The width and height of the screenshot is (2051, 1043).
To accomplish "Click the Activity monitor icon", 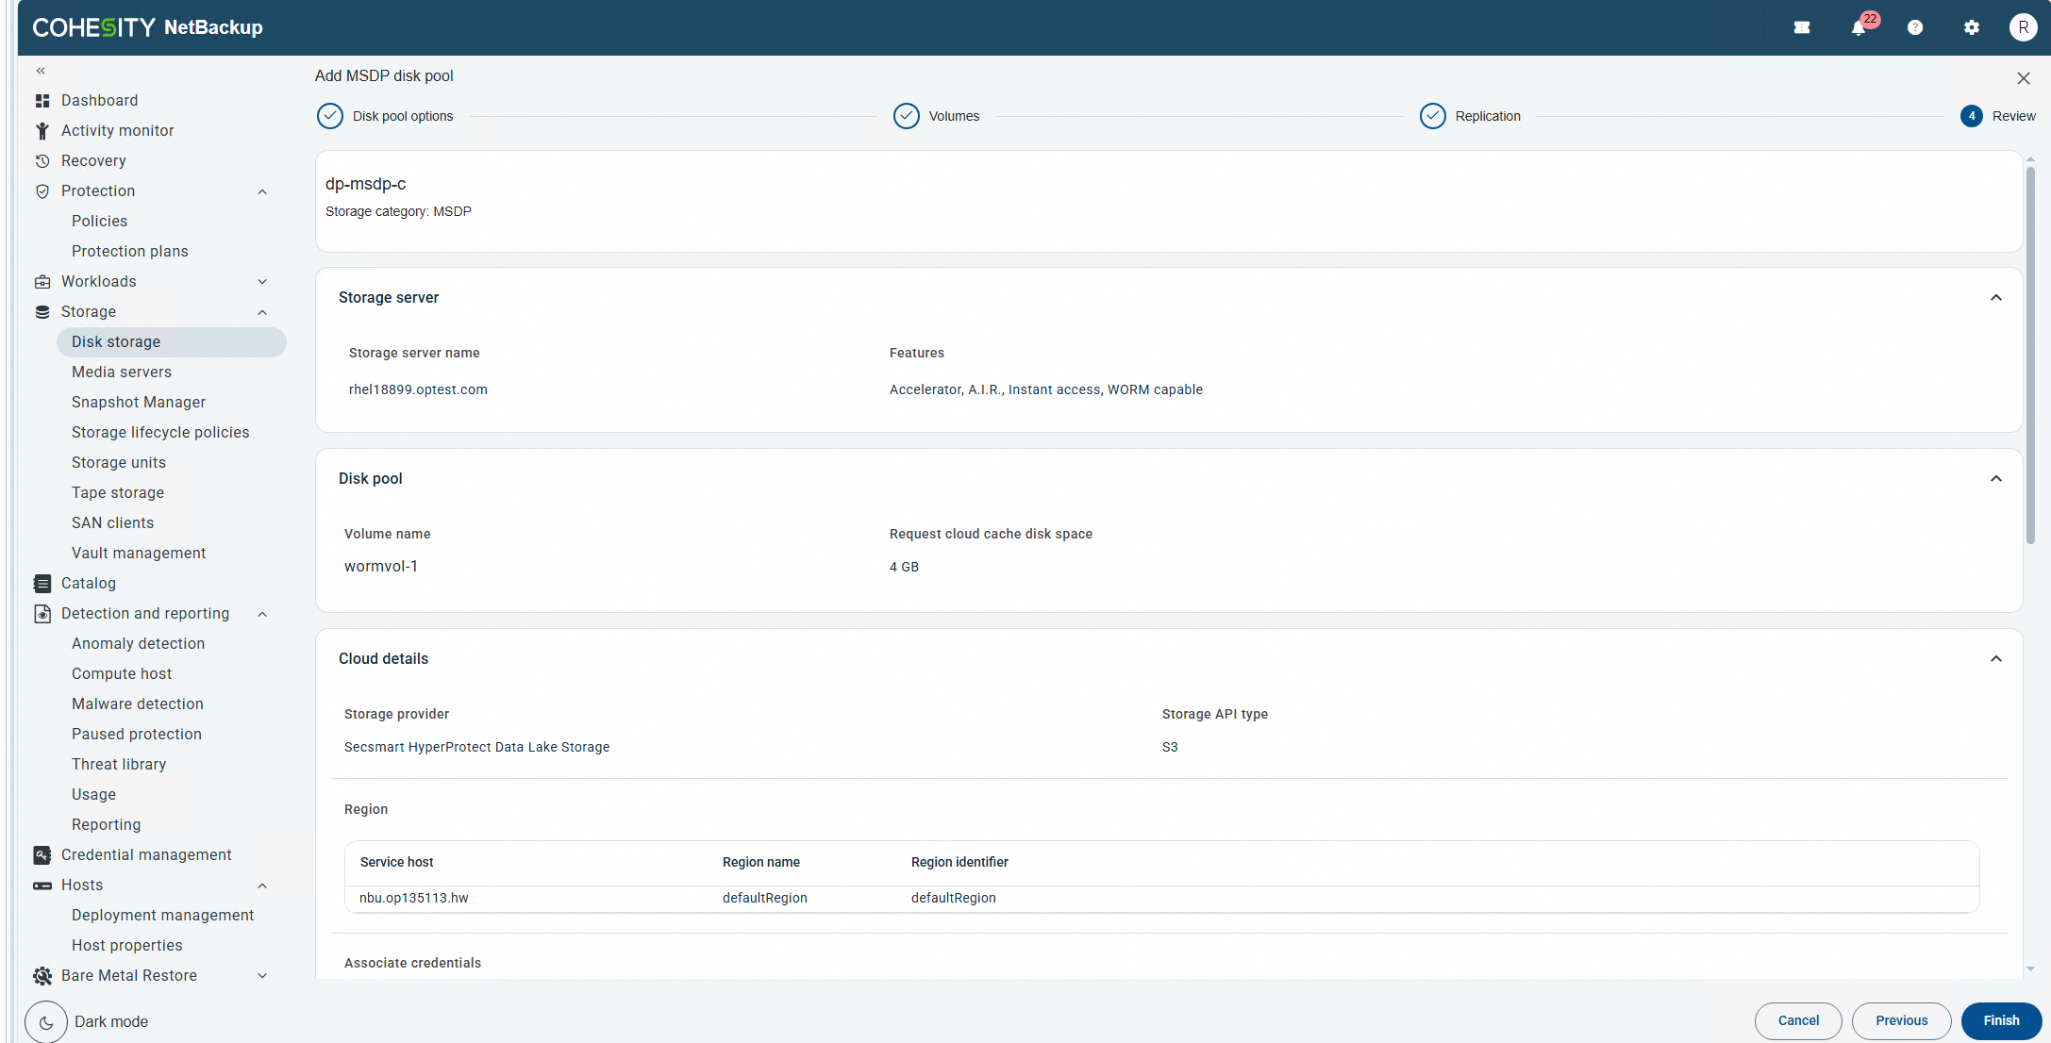I will pos(42,130).
